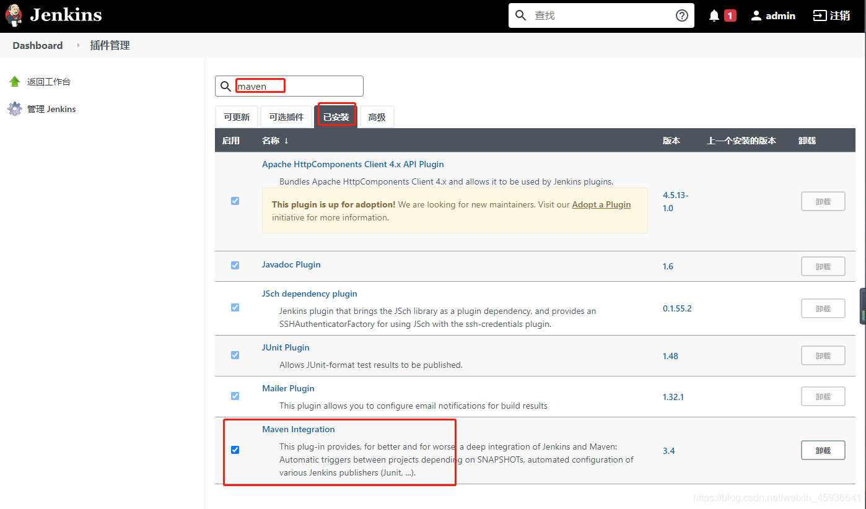The width and height of the screenshot is (866, 509).
Task: Select the 已安装 tab
Action: click(x=336, y=117)
